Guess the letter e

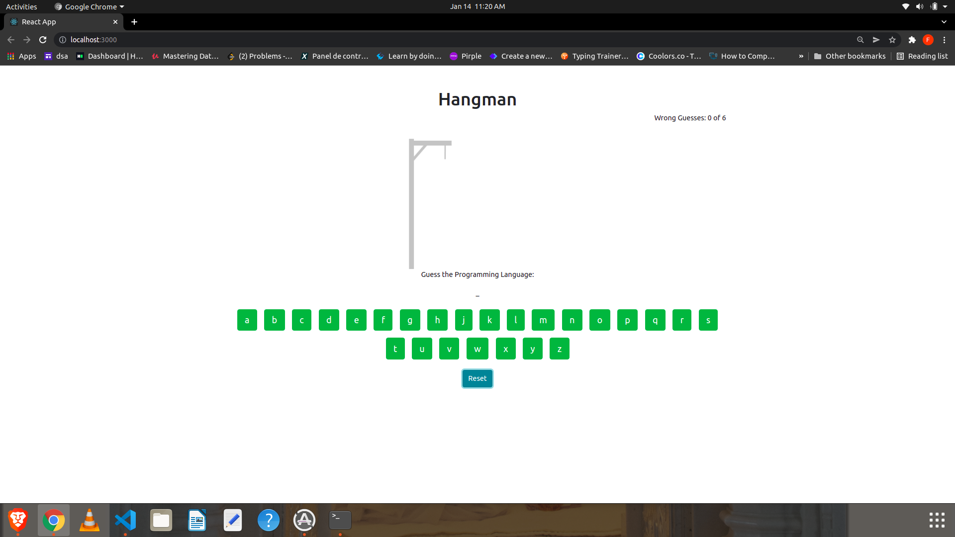point(356,320)
